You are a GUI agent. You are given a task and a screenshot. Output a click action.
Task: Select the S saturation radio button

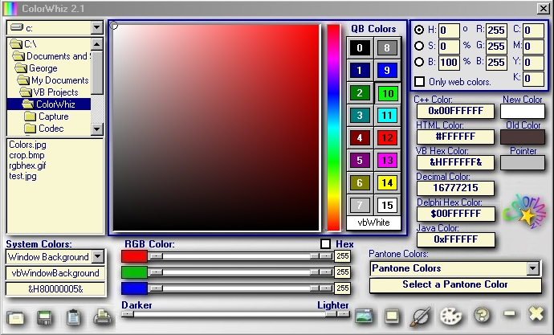point(419,46)
